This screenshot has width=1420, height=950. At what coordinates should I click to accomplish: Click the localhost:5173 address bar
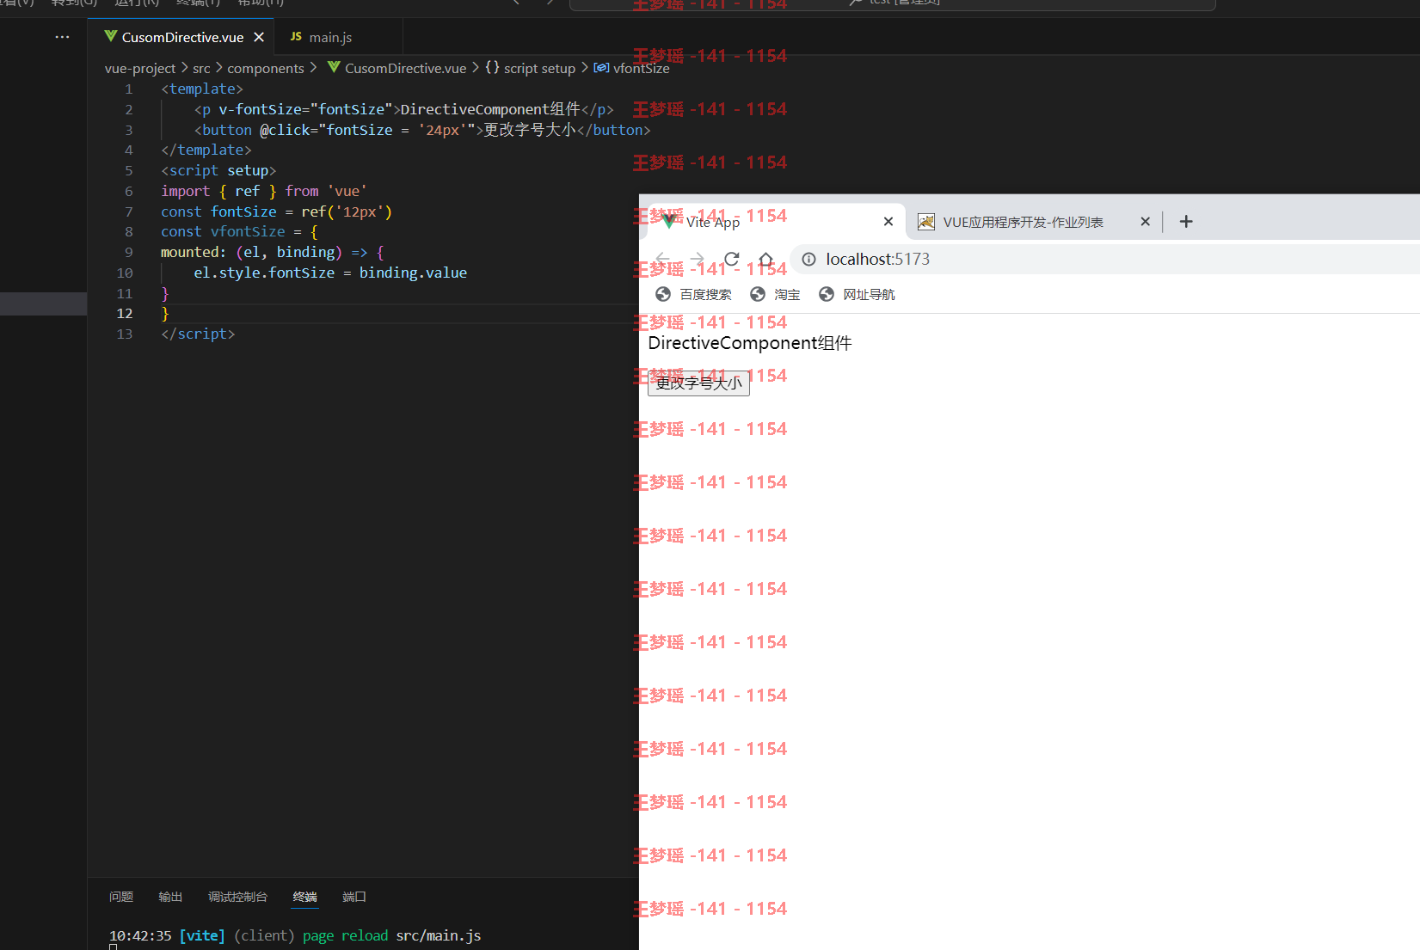click(1105, 259)
